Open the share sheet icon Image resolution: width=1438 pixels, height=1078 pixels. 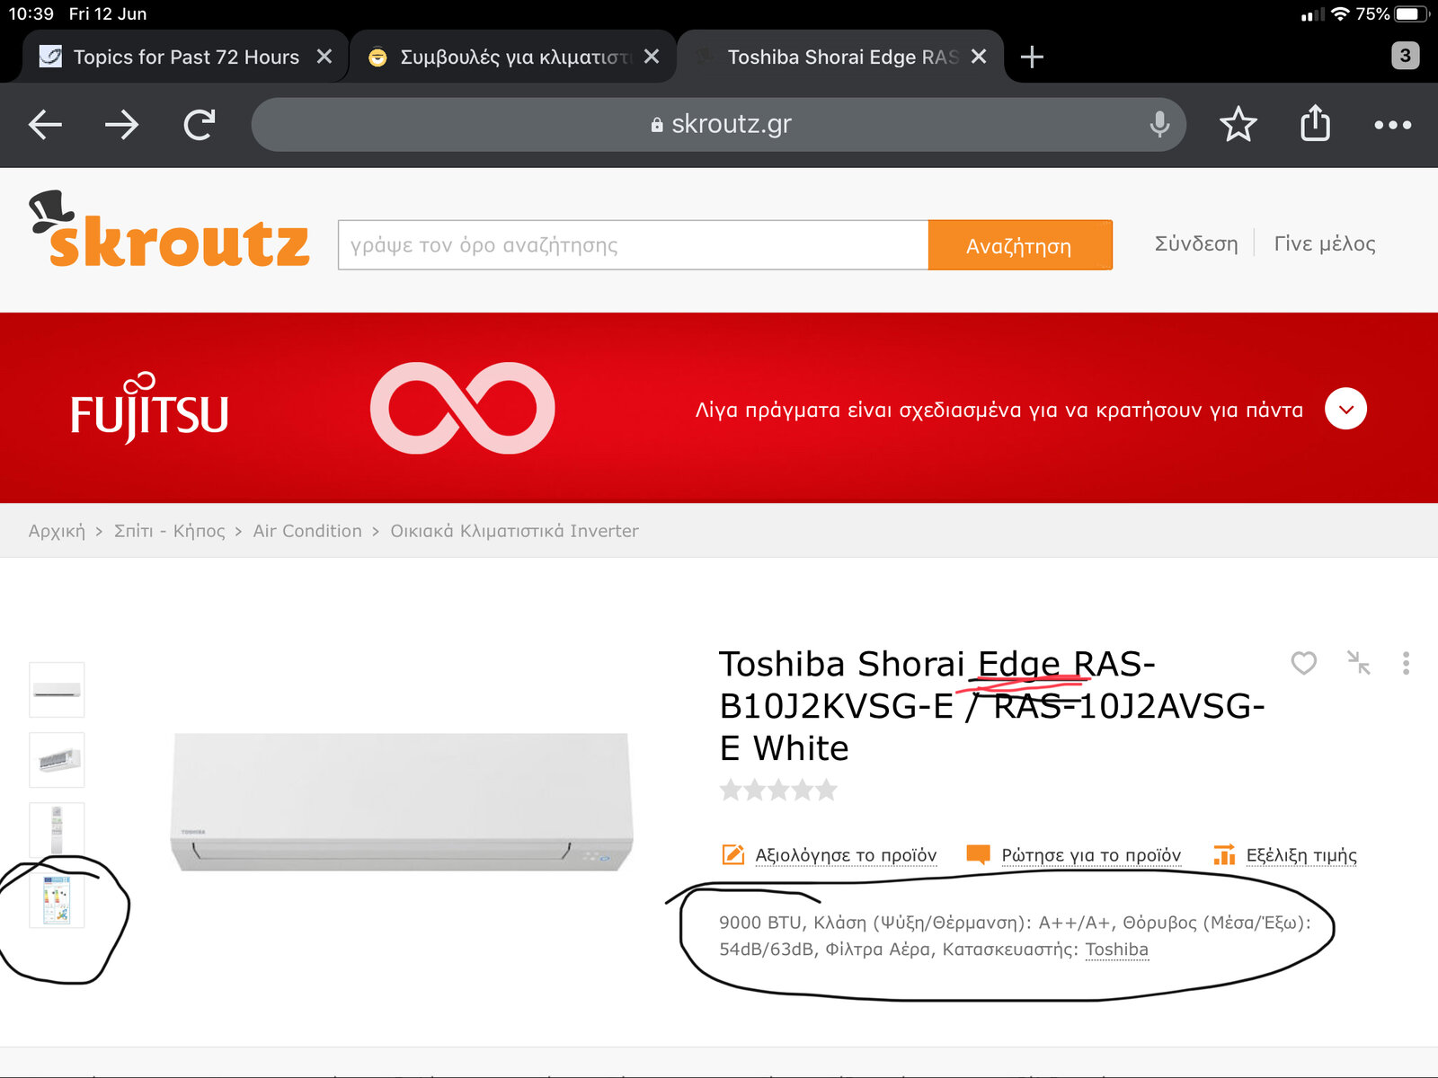pyautogui.click(x=1315, y=123)
